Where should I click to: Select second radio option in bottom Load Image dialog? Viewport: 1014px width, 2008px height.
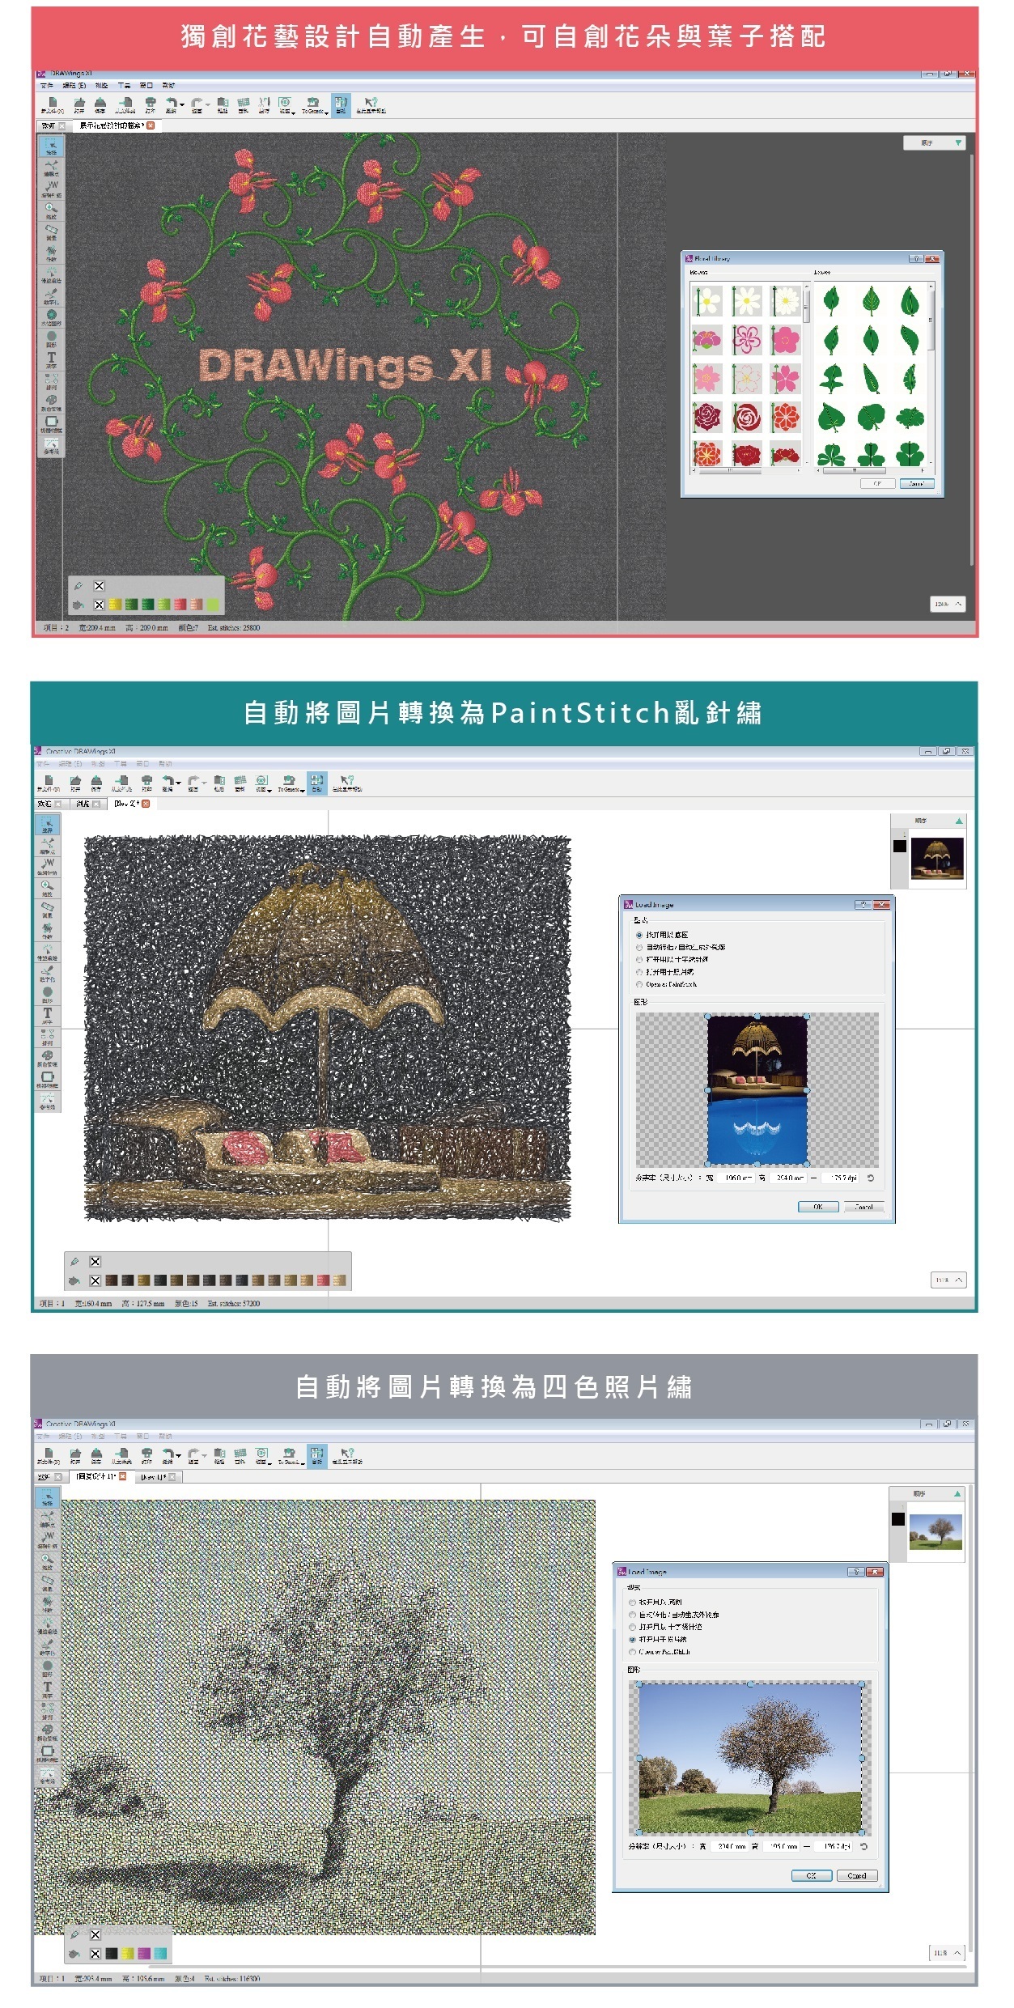pyautogui.click(x=632, y=1615)
